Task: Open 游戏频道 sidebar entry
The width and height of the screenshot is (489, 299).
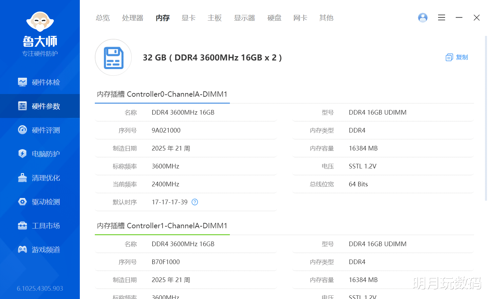Action: point(46,249)
